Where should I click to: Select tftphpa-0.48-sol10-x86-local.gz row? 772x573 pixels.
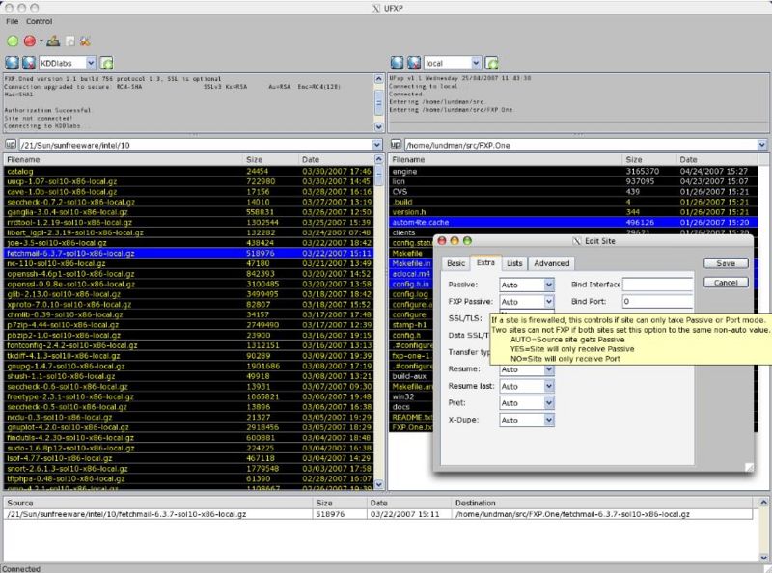point(188,478)
